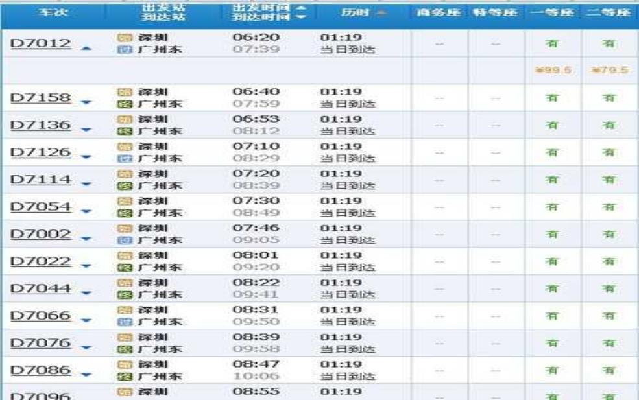This screenshot has width=639, height=400.
Task: Click the 二等座 column header
Action: [x=609, y=12]
